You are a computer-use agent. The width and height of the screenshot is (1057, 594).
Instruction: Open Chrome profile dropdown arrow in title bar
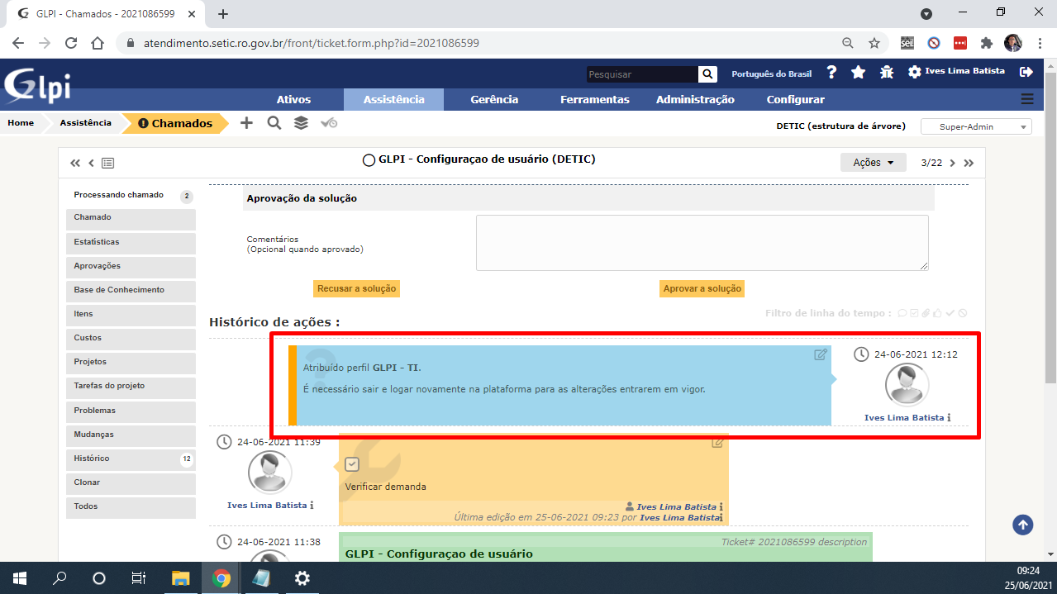[926, 14]
